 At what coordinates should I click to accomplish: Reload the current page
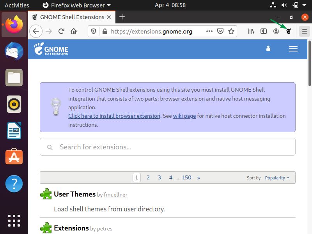(62, 31)
